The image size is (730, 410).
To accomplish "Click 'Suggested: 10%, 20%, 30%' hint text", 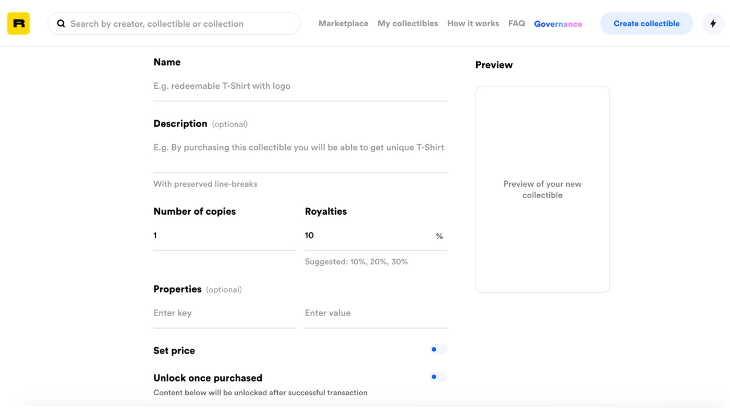I will 356,262.
